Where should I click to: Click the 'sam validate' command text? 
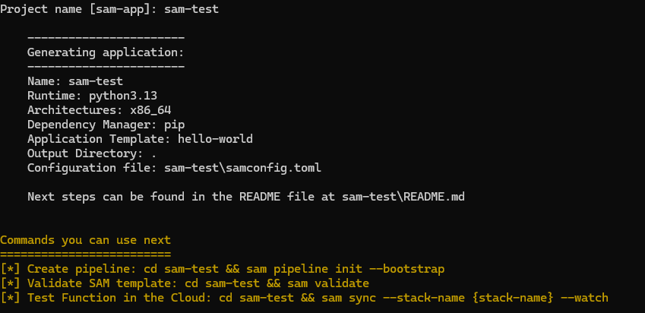pyautogui.click(x=328, y=283)
